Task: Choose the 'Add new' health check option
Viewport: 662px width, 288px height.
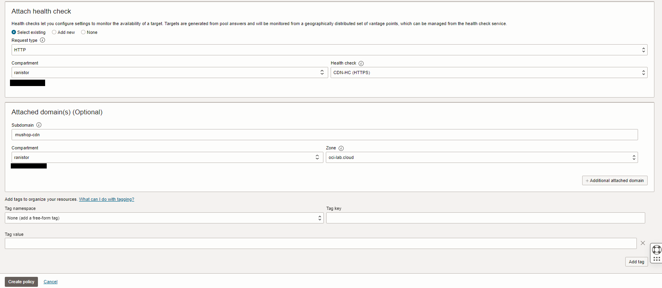Action: click(54, 32)
